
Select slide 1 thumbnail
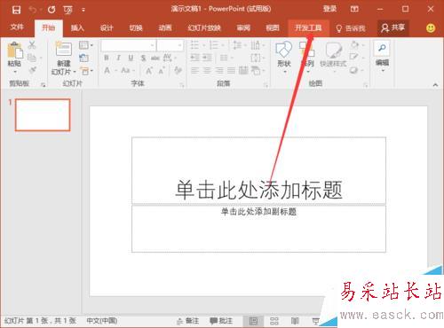tap(43, 115)
